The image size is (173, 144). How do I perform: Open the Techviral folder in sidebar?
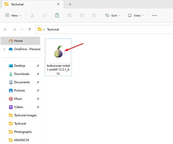coord(17,124)
